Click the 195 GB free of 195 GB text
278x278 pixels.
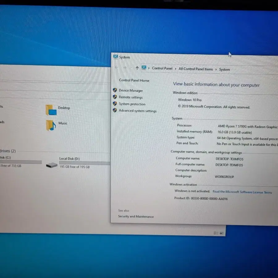(x=75, y=167)
